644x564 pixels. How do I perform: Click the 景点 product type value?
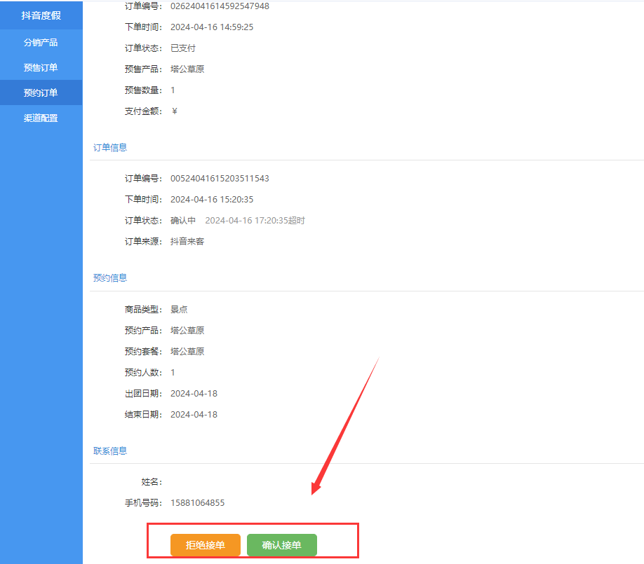click(179, 309)
